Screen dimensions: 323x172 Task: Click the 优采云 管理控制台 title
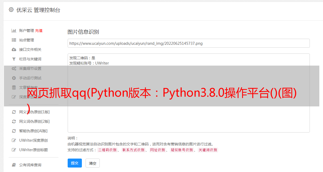(38, 10)
